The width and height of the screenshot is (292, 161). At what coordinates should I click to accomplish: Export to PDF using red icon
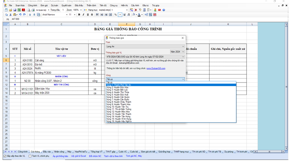click(23, 10)
